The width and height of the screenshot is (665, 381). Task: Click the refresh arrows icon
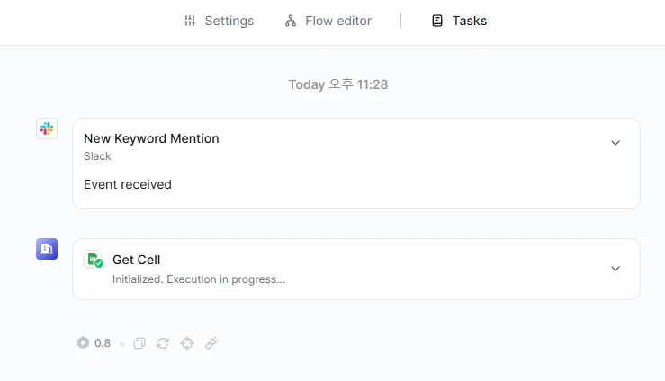coord(163,343)
